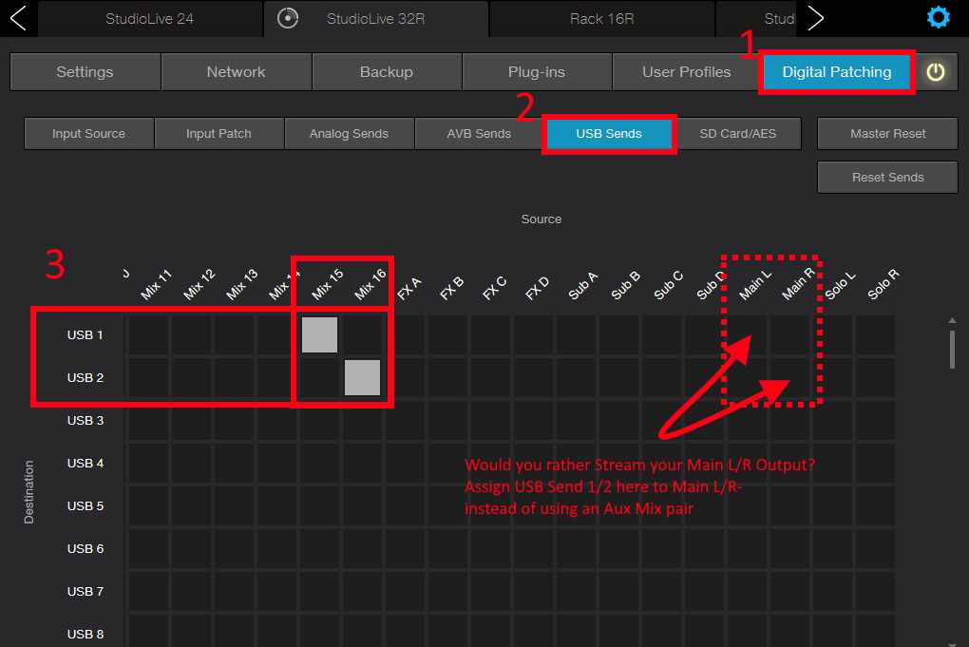The width and height of the screenshot is (969, 647).
Task: Assign Main L as source for USB 1
Action: click(749, 334)
